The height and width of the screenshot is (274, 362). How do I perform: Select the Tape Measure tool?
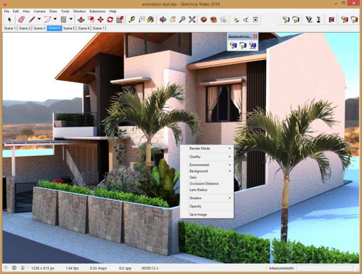132,19
